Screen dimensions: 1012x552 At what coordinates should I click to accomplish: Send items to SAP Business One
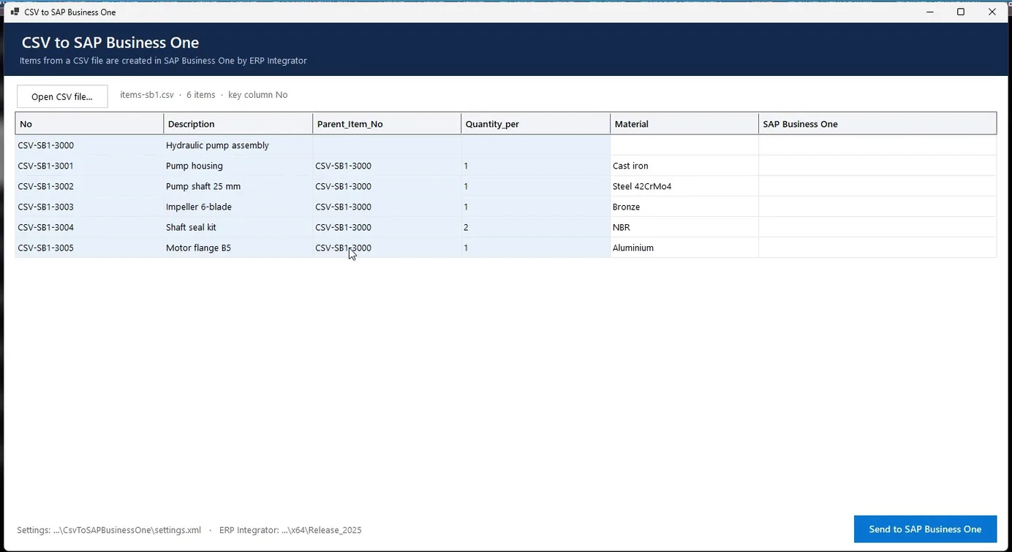click(x=925, y=529)
